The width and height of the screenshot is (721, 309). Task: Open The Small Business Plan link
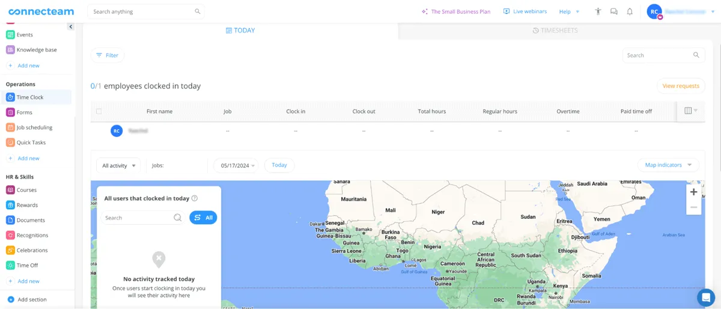point(456,11)
